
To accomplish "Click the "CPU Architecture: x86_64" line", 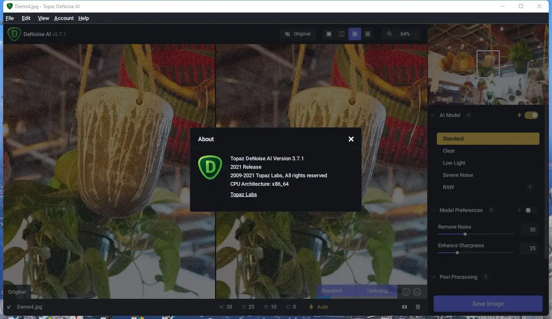I will 259,184.
